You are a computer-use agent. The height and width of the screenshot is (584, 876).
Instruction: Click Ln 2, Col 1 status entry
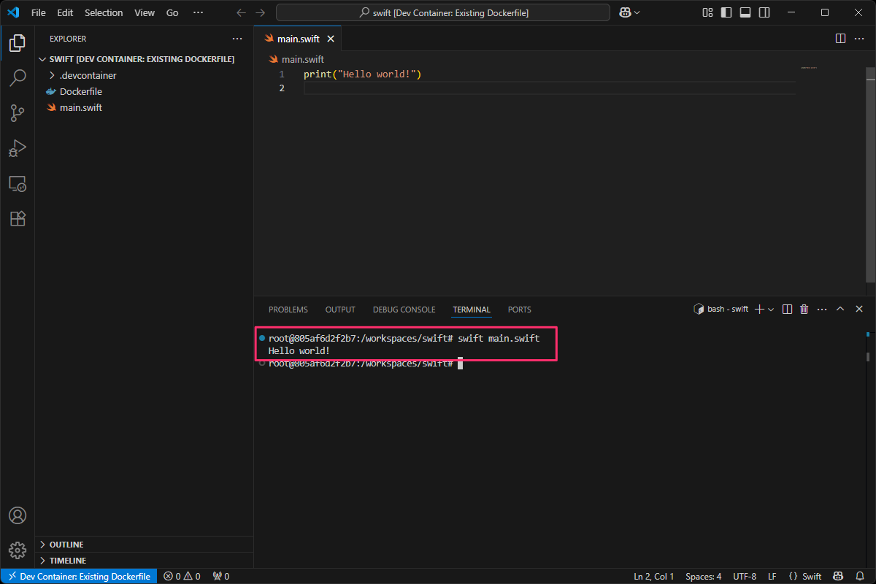click(x=654, y=576)
